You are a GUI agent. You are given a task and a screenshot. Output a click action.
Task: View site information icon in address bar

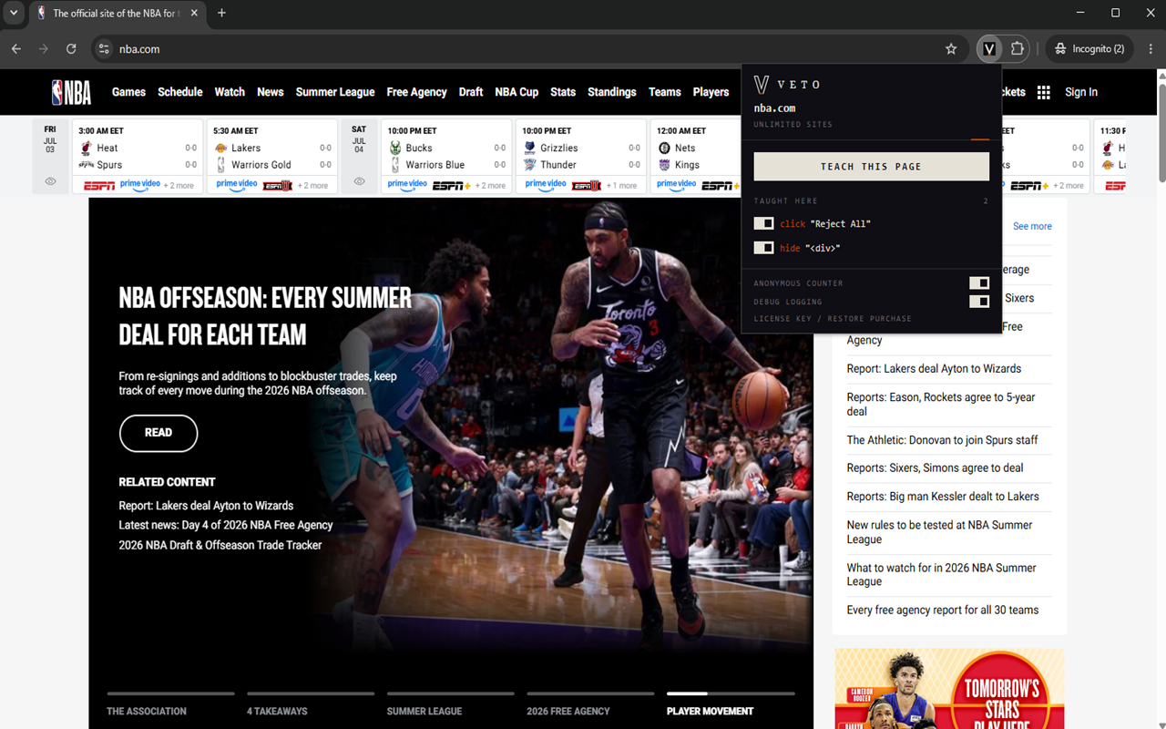(x=104, y=49)
